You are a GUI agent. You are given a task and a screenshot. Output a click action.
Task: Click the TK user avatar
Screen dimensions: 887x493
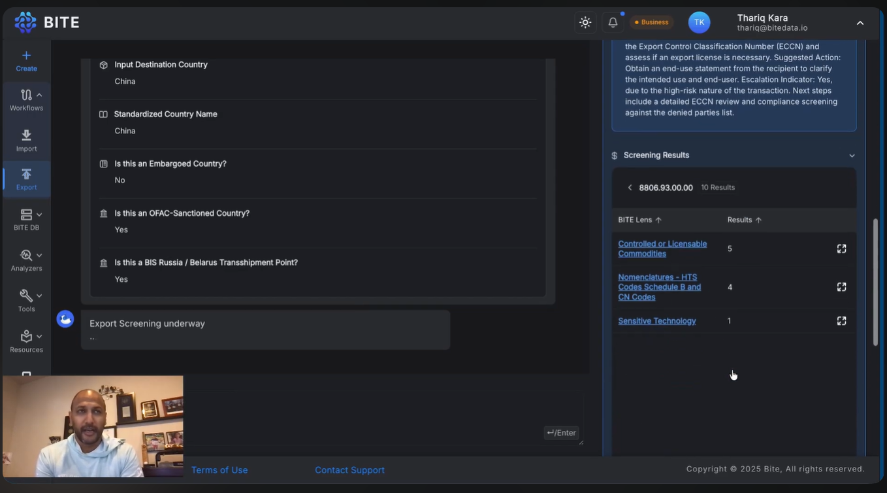699,22
